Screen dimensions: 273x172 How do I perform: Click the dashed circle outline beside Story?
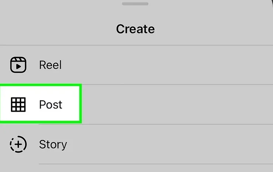[x=11, y=144]
